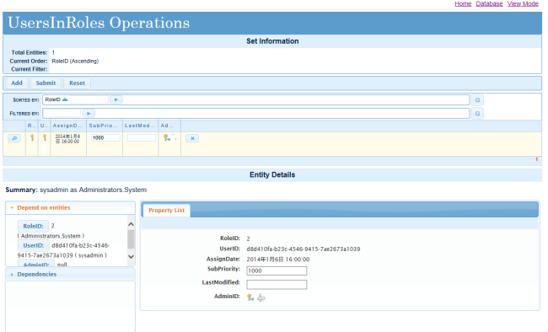Expand the Dependencies section

coord(70,275)
